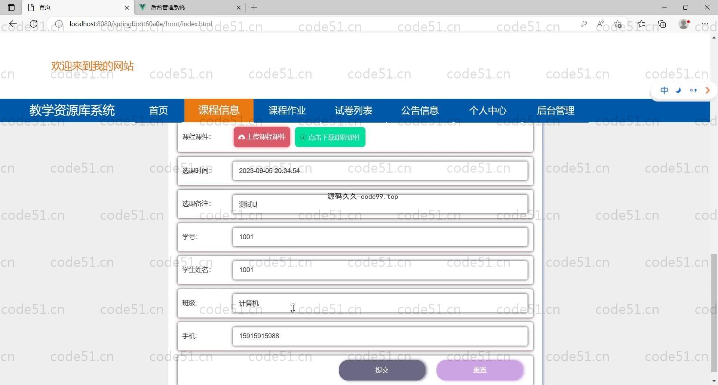The image size is (718, 385).
Task: Reload the page with the refresh icon
Action: tap(34, 24)
